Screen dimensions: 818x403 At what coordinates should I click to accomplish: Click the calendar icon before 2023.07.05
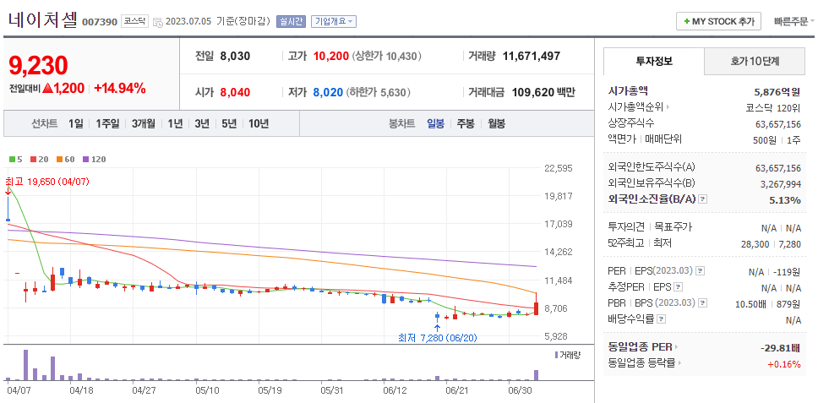click(x=157, y=22)
